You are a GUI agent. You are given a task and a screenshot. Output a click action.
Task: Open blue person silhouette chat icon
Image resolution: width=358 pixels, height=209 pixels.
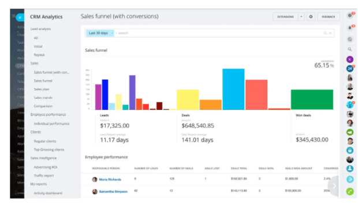coord(350,169)
